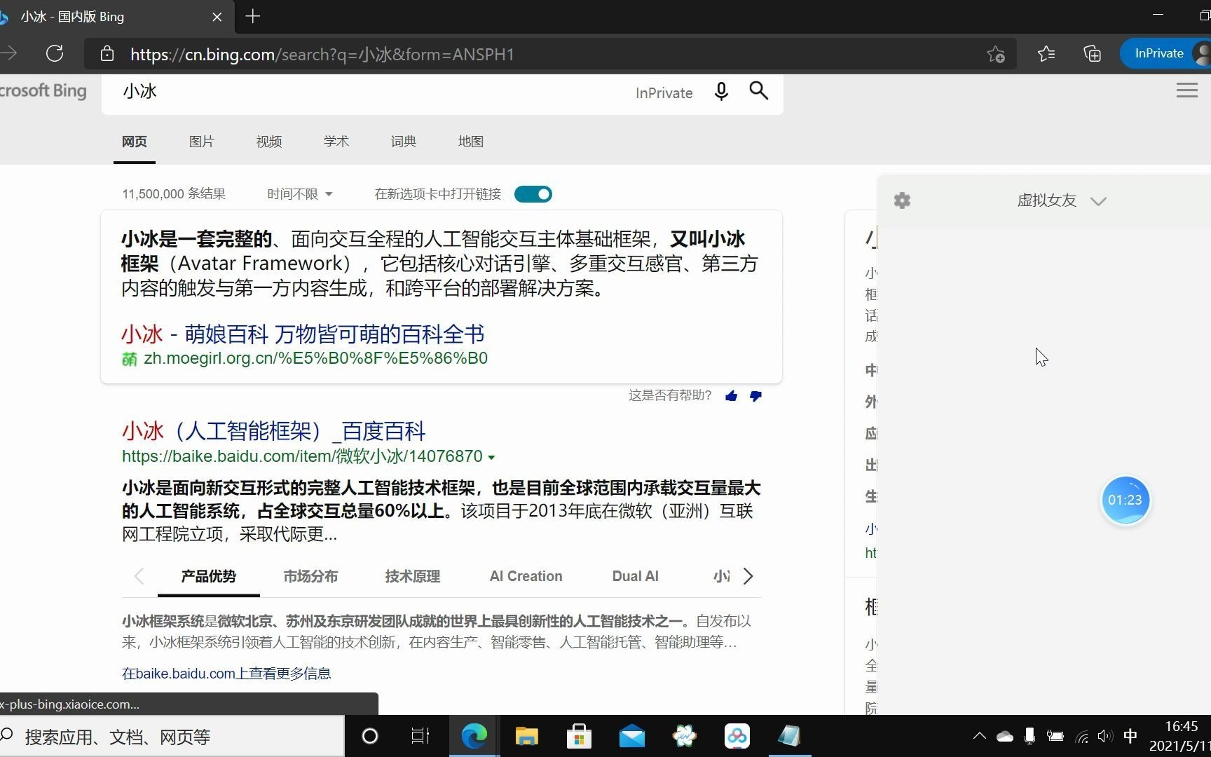Click 在baike.baidu.com上查看更多信息 link
Screen dimensions: 1211x757
(x=226, y=674)
